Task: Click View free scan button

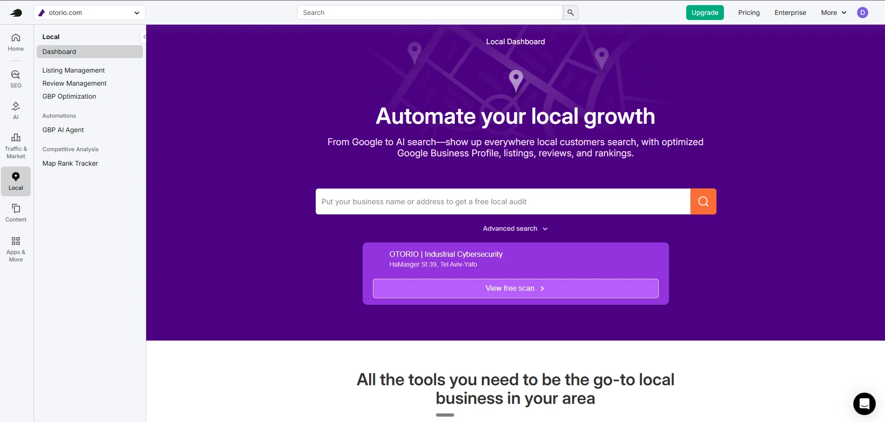Action: pyautogui.click(x=515, y=288)
